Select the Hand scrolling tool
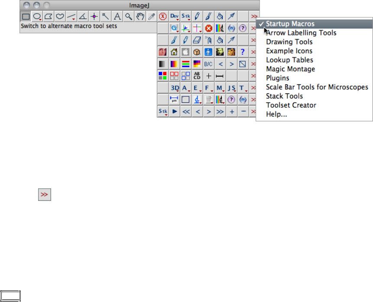Image resolution: width=373 pixels, height=302 pixels. pyautogui.click(x=140, y=16)
